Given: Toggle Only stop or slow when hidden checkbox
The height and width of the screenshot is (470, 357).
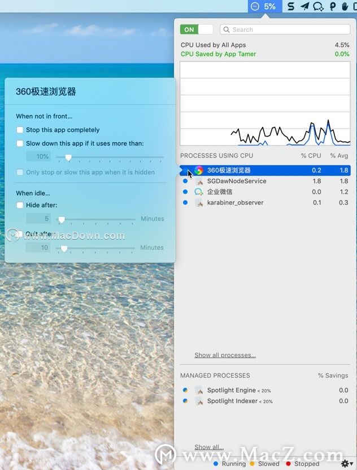Looking at the screenshot, I should coord(20,172).
